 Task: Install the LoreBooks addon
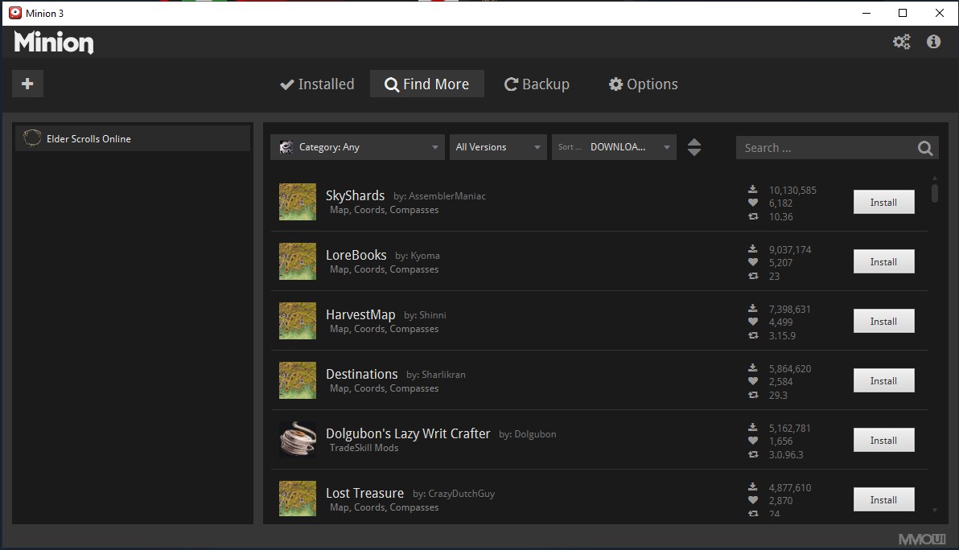[883, 261]
